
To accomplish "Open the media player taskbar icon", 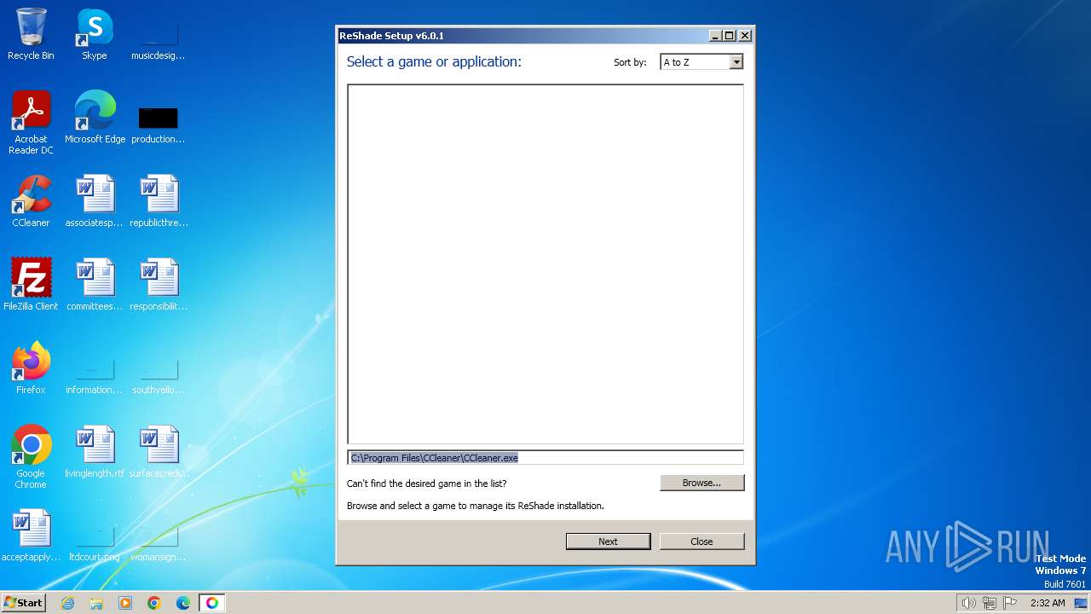I will click(125, 603).
